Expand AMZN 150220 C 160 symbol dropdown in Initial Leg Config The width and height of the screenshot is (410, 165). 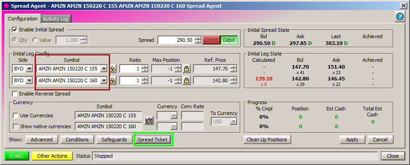pyautogui.click(x=104, y=81)
